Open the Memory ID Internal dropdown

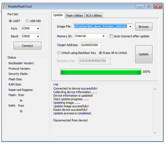[90, 36]
